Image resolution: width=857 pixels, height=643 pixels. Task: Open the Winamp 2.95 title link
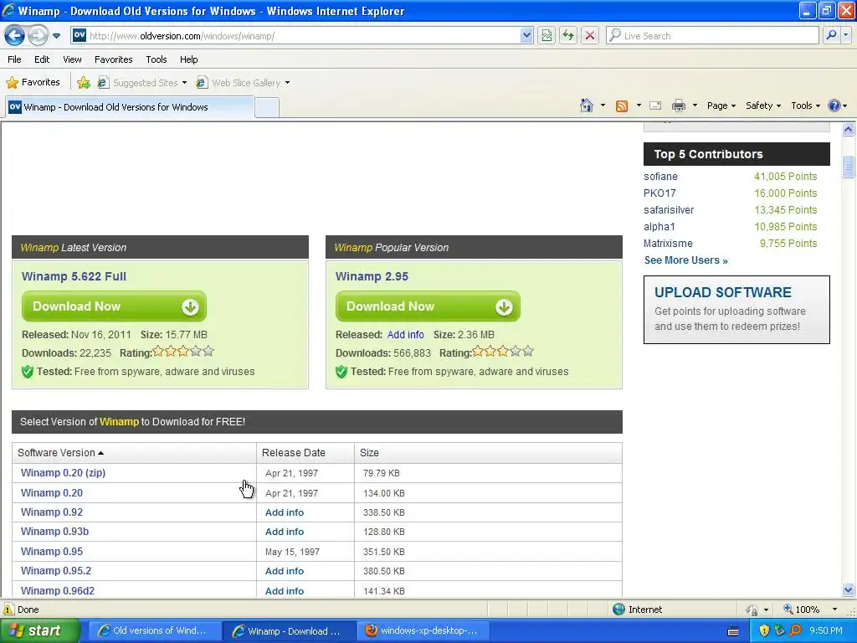pos(372,276)
